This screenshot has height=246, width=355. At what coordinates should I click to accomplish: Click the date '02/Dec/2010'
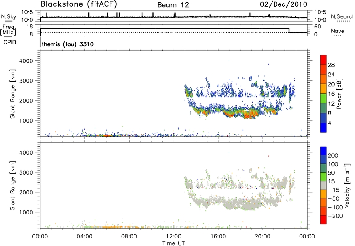284,4
